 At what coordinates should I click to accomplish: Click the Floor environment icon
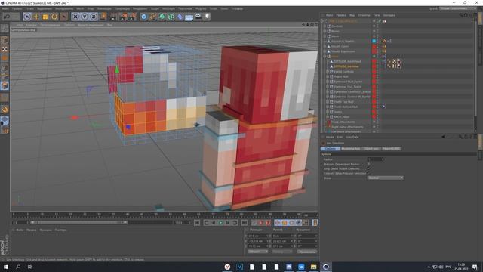[x=189, y=17]
